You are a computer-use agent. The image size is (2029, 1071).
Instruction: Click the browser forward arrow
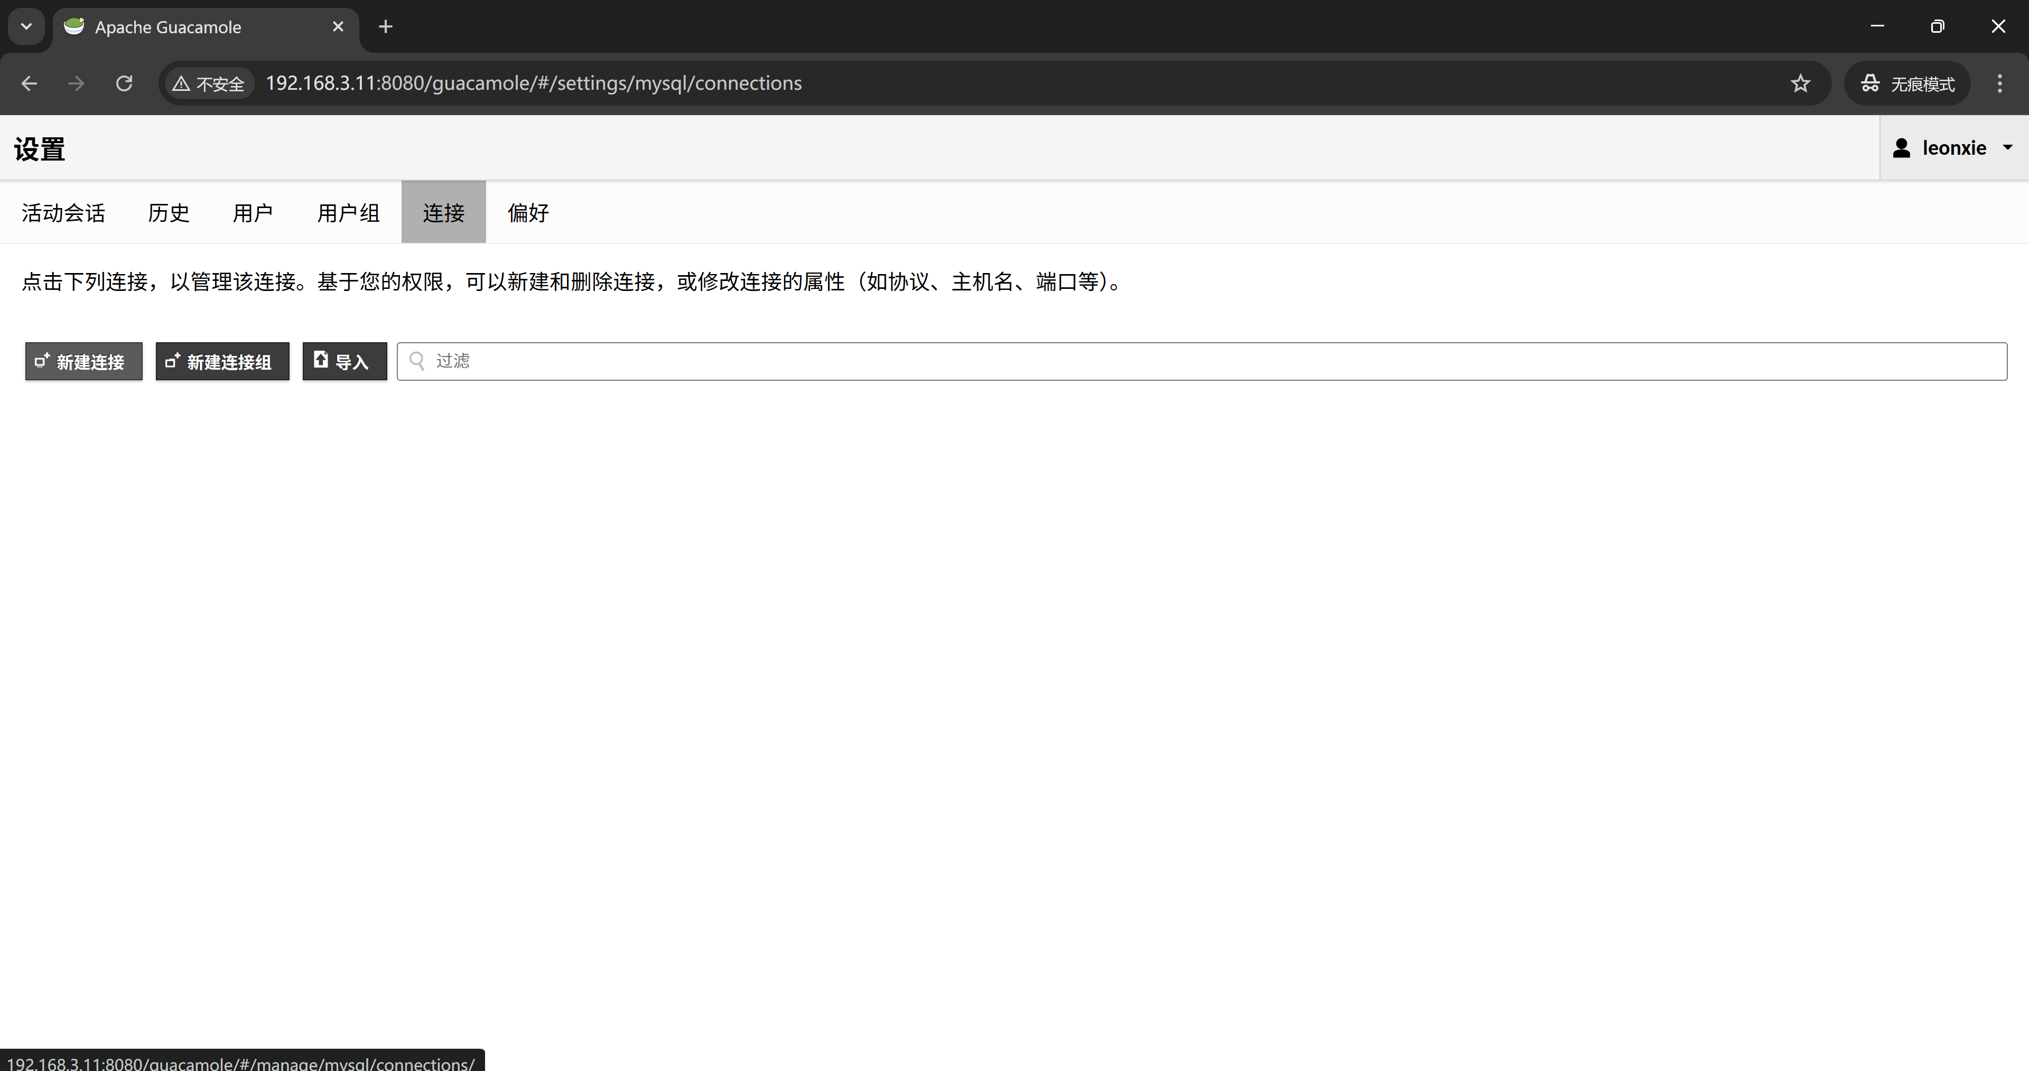coord(77,83)
